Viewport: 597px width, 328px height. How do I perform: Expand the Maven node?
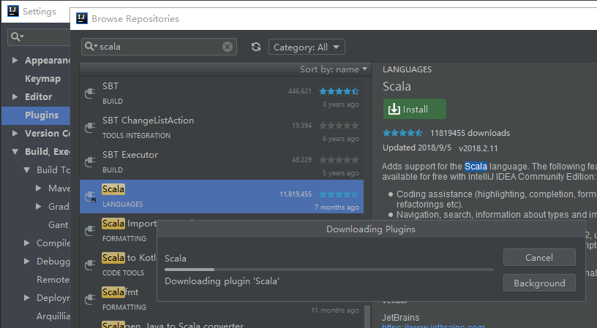pos(39,188)
